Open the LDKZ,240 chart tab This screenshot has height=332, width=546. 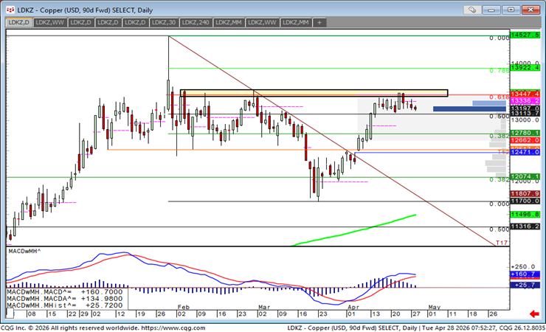click(x=194, y=23)
